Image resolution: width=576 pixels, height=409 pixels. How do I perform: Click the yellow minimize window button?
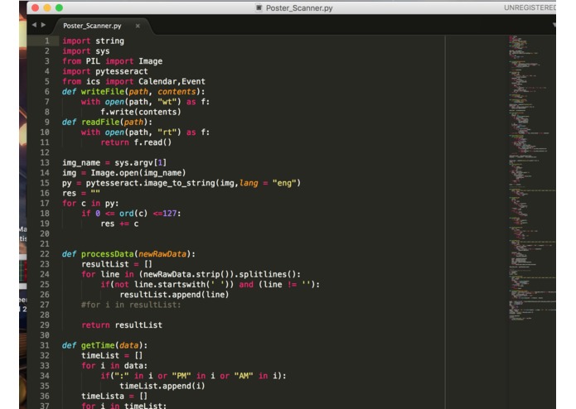pyautogui.click(x=47, y=7)
